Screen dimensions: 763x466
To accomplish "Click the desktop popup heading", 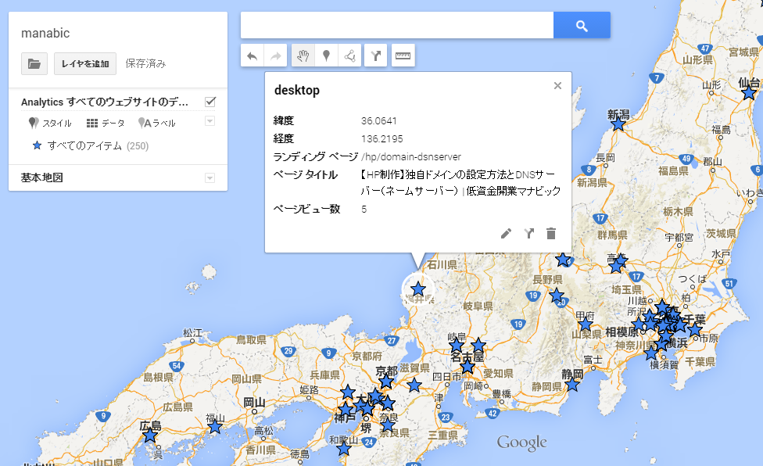I will tap(297, 91).
